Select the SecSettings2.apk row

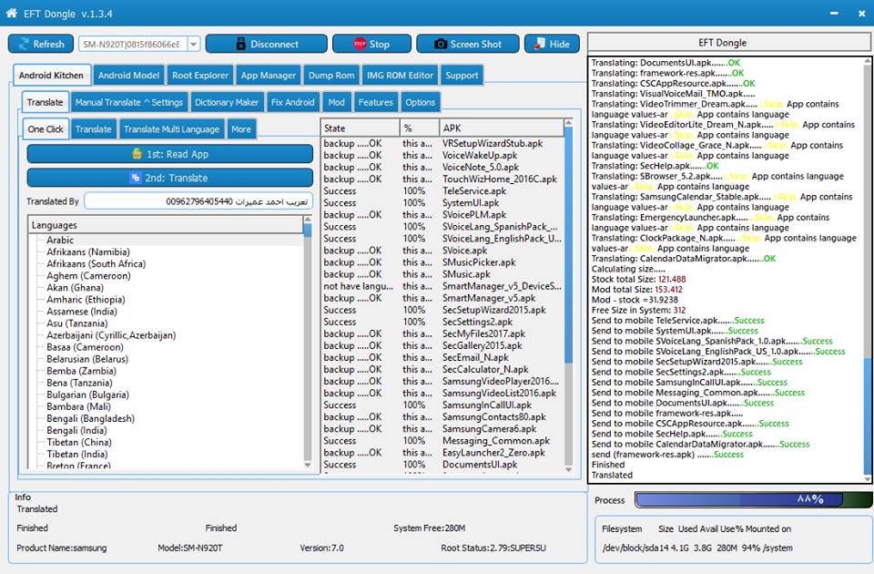442,322
